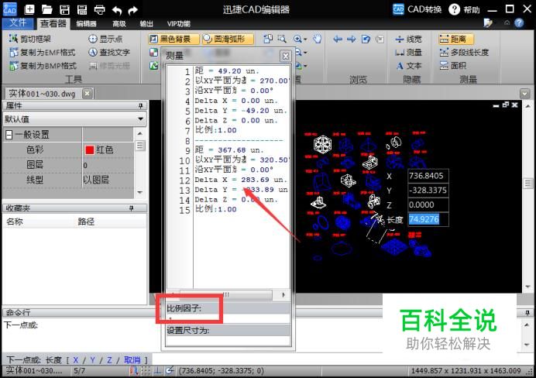Redo with the forward arrow icon

(x=132, y=10)
